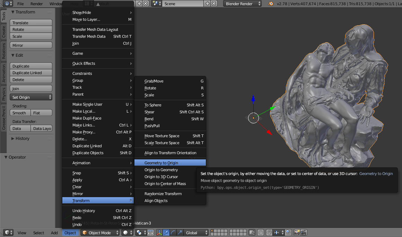The height and width of the screenshot is (237, 402).
Task: Enable the rotate manipulator arc icon
Action: pyautogui.click(x=173, y=232)
